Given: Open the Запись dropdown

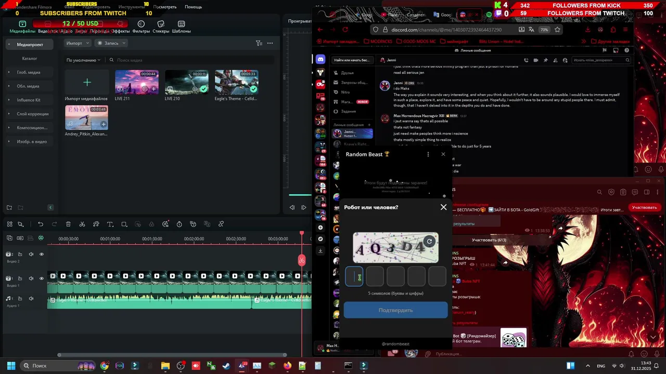Looking at the screenshot, I should 111,43.
